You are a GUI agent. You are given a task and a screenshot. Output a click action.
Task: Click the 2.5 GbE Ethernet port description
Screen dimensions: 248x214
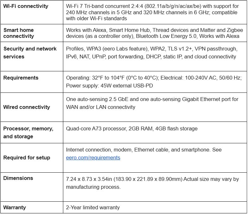tap(152, 103)
